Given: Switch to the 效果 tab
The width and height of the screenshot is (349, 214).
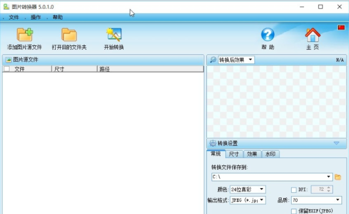Looking at the screenshot, I should pyautogui.click(x=252, y=154).
